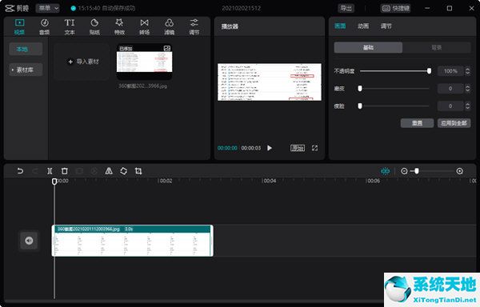Select the 360截图 clip on the timeline
Screen dimensions: 480x307
[x=133, y=241]
